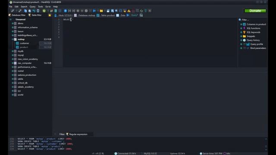The width and height of the screenshot is (276, 155).
Task: Click the connect session manager toolbar icon
Action: (x=13, y=11)
